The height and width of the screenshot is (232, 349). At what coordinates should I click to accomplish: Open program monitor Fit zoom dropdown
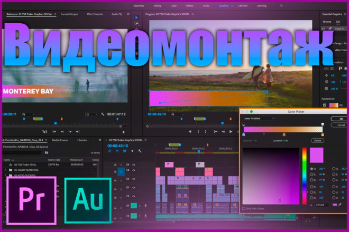(177, 114)
